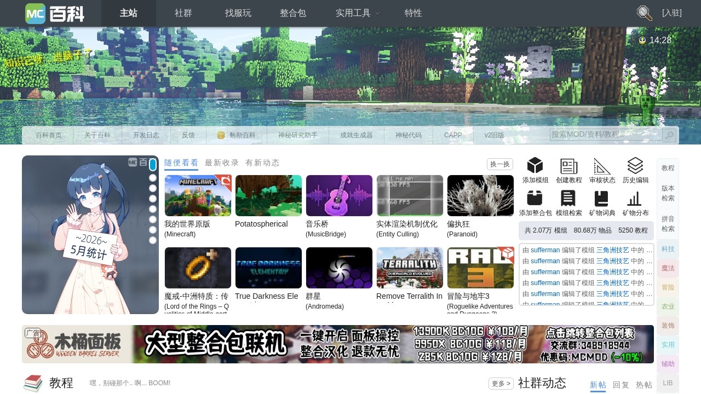Image resolution: width=701 pixels, height=394 pixels.
Task: Select the second carousel dot indicator
Action: (x=153, y=178)
